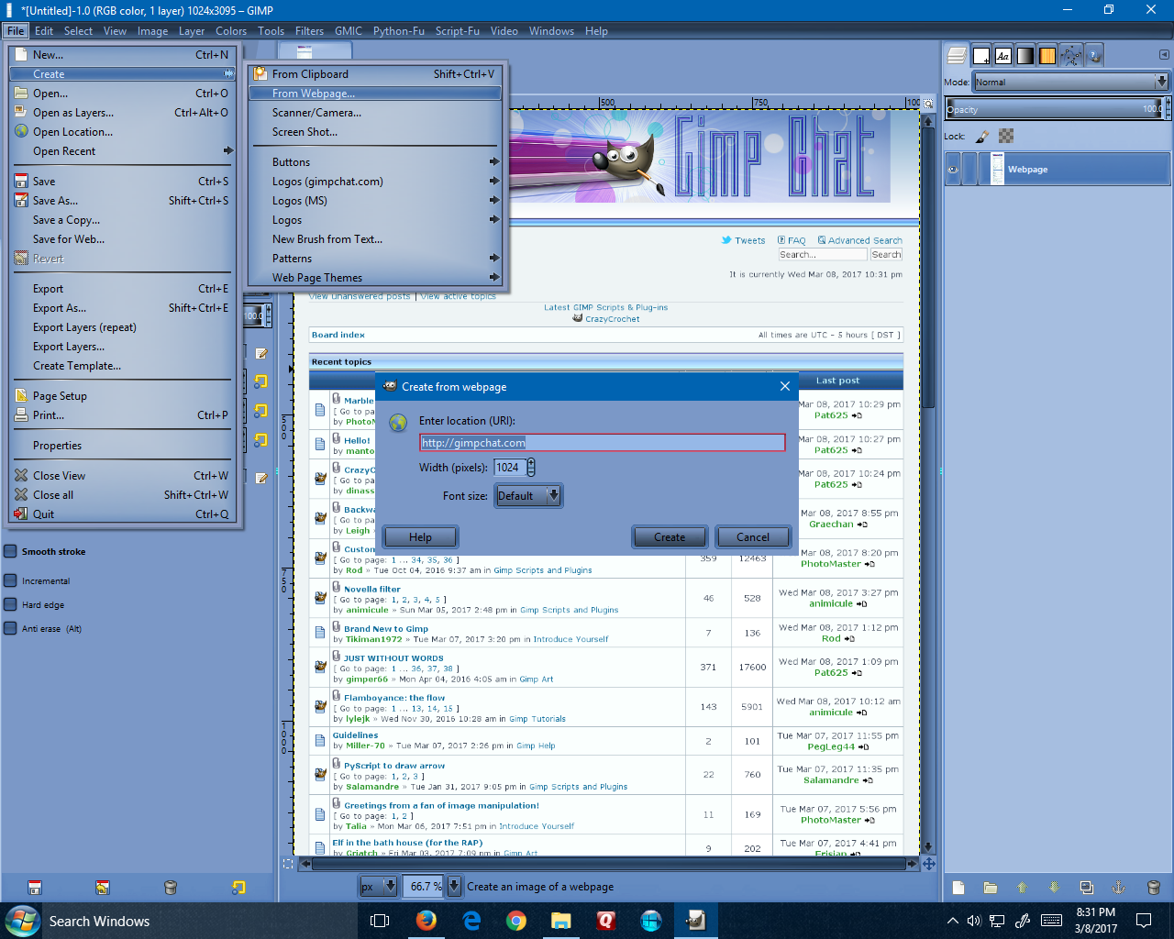
Task: Toggle lock alpha channel checkerboard
Action: (x=1006, y=137)
